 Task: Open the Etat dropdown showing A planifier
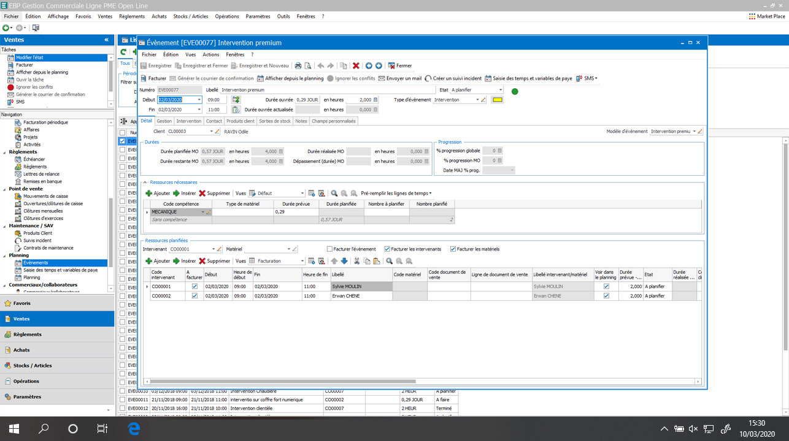[500, 90]
